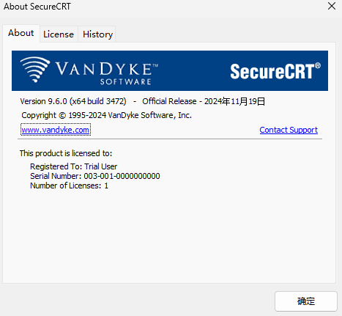Open the www.vandyke.com link
The height and width of the screenshot is (316, 342).
click(56, 130)
